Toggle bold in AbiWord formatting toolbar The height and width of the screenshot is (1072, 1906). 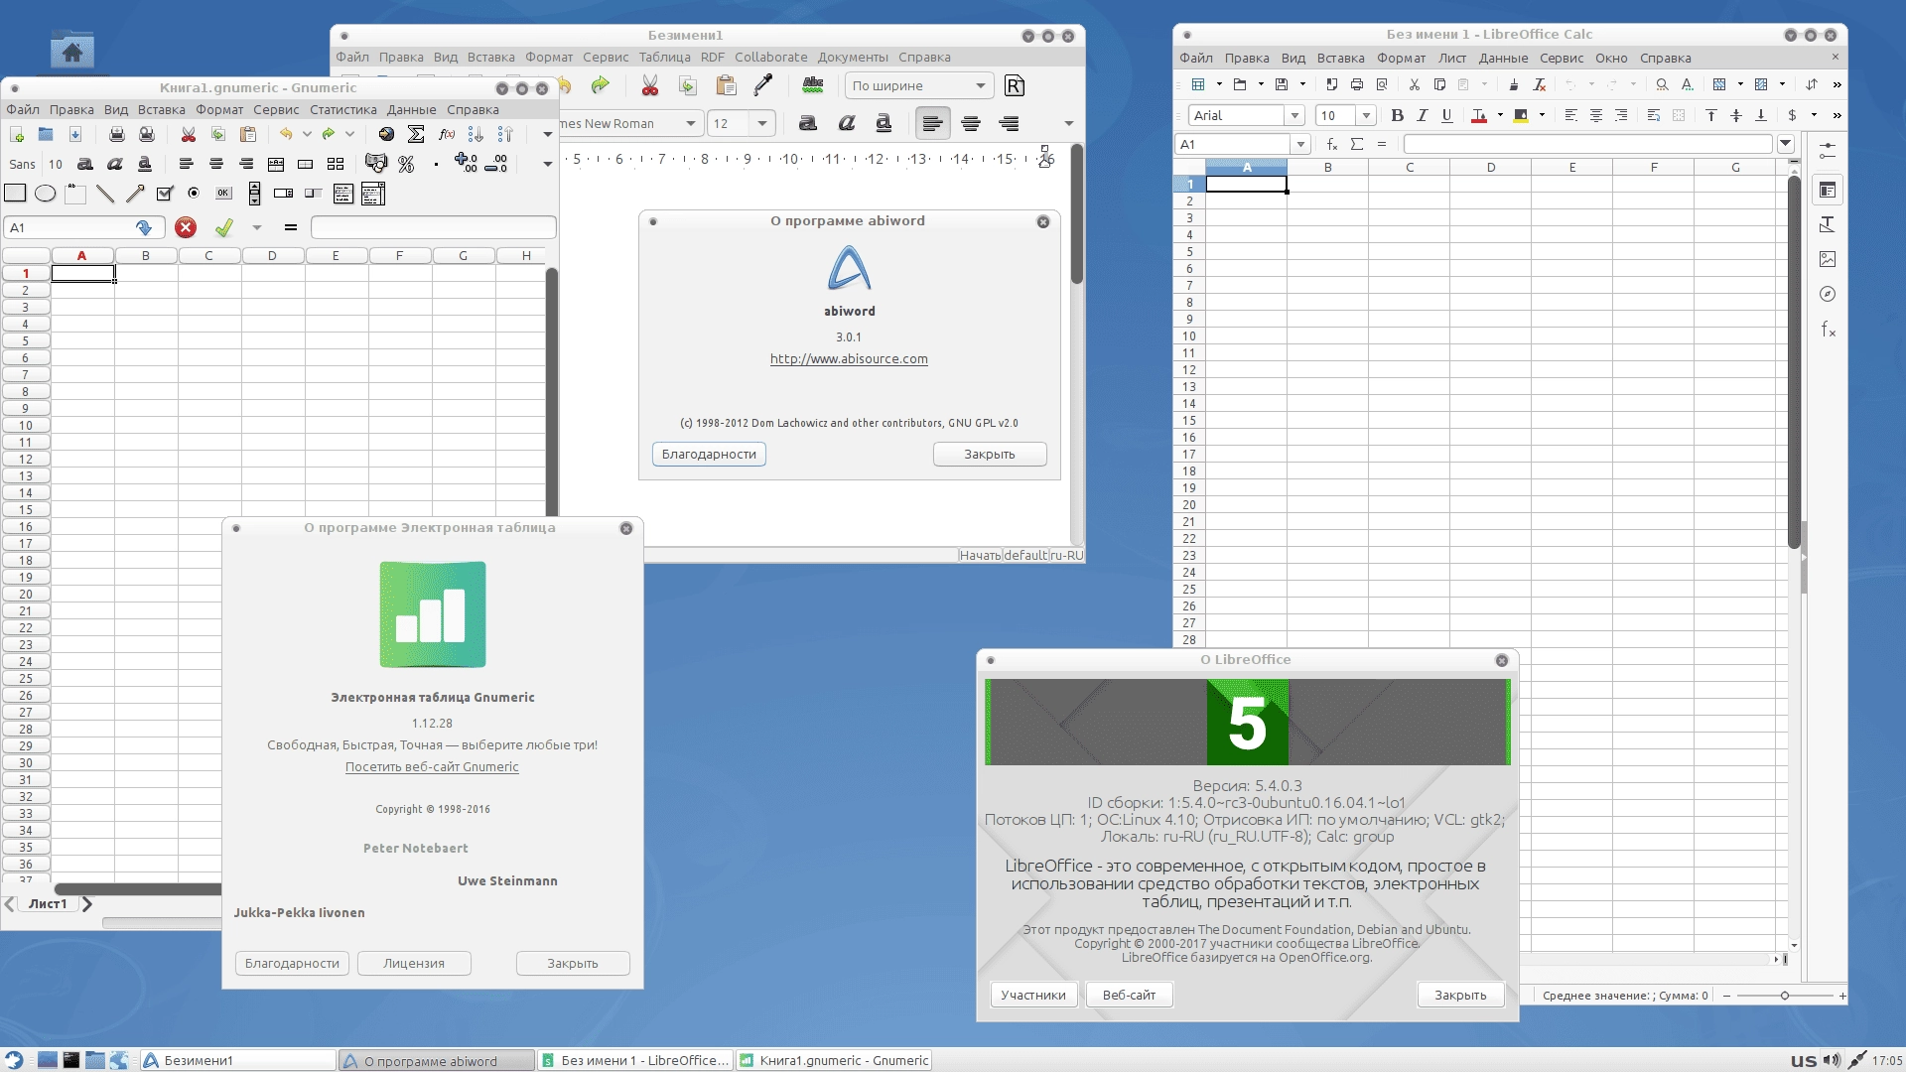[x=808, y=123]
